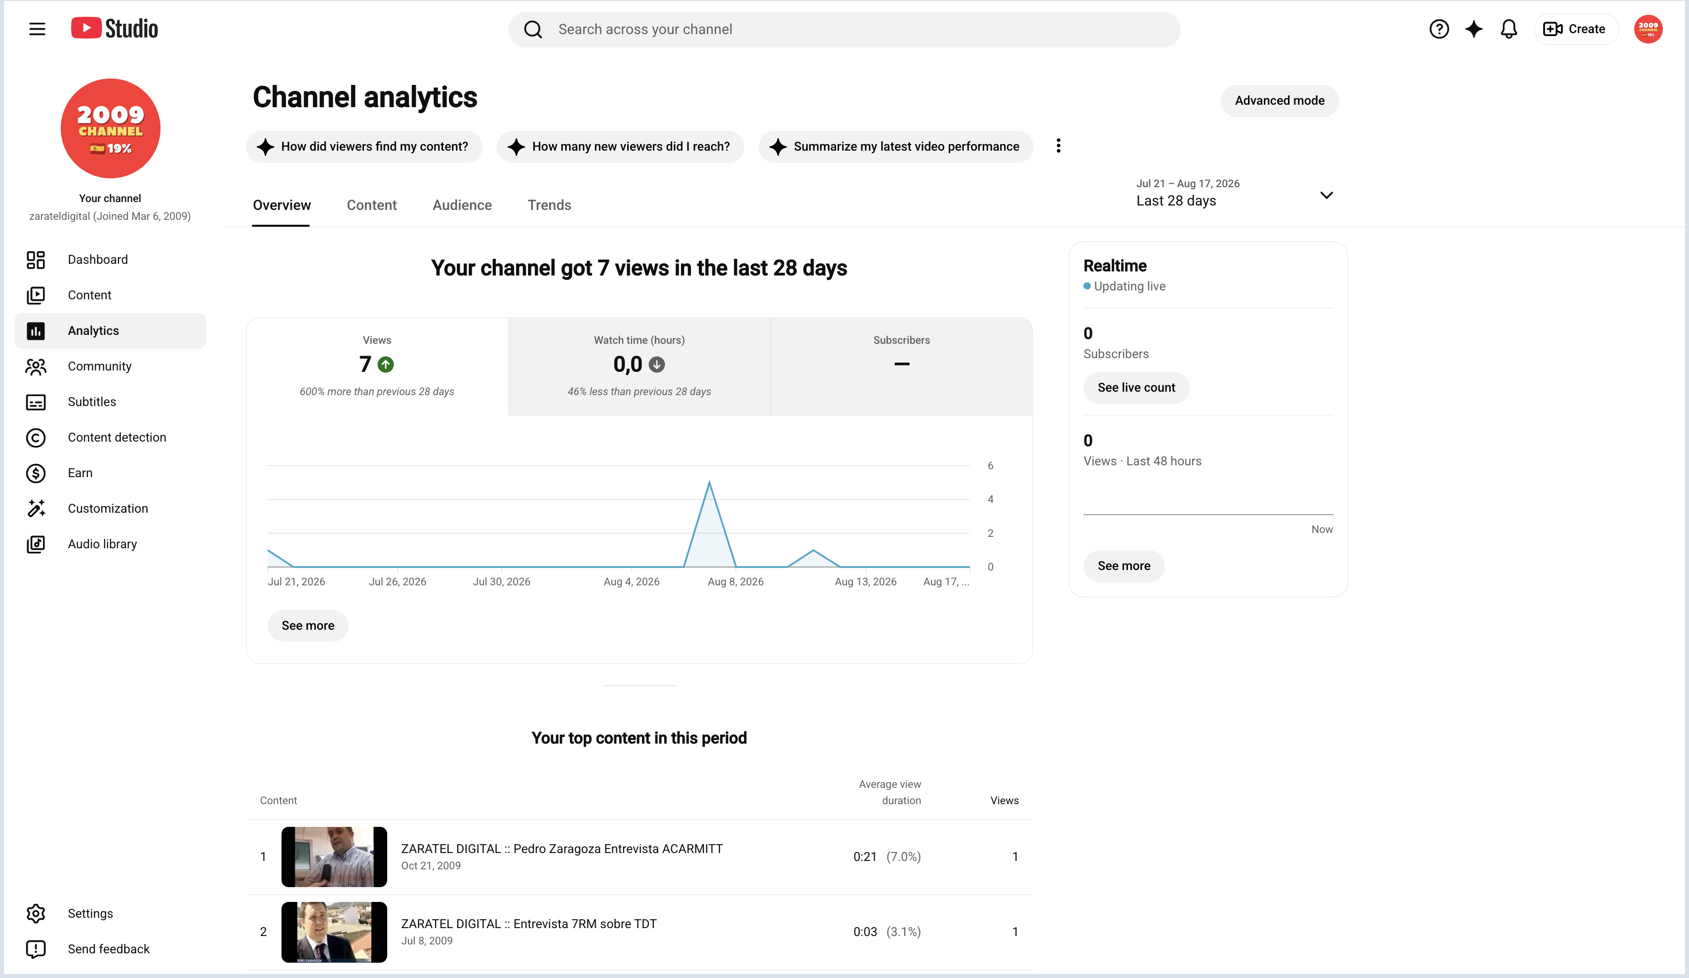Screen dimensions: 1689x978
Task: Open the three-dot more prompts menu
Action: pos(1058,146)
